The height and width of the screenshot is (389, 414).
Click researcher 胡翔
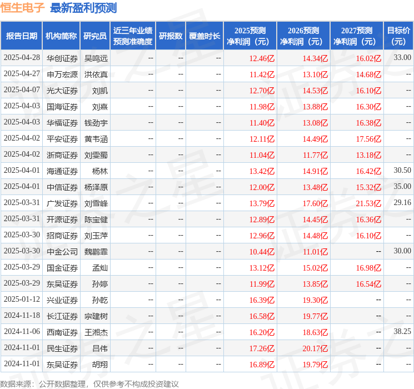tap(100, 365)
